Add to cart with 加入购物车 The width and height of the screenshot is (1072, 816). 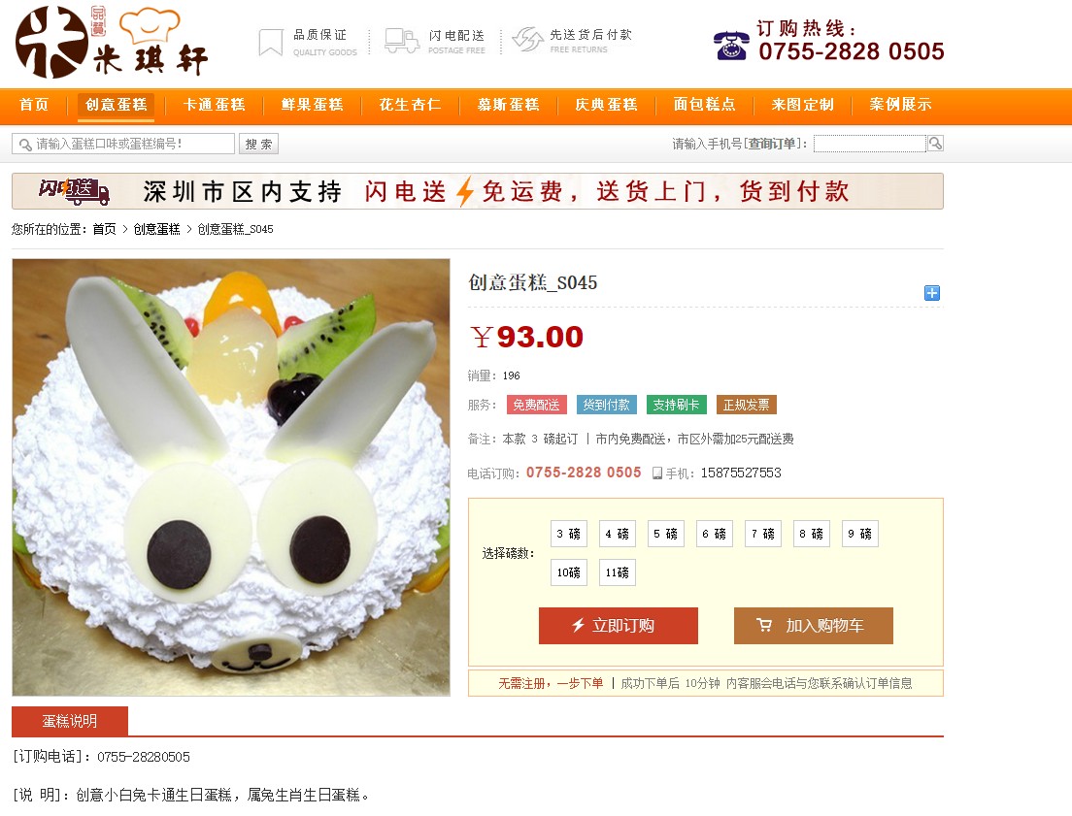814,625
